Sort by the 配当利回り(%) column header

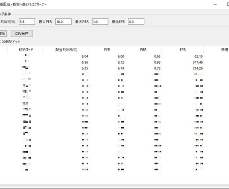(66, 50)
